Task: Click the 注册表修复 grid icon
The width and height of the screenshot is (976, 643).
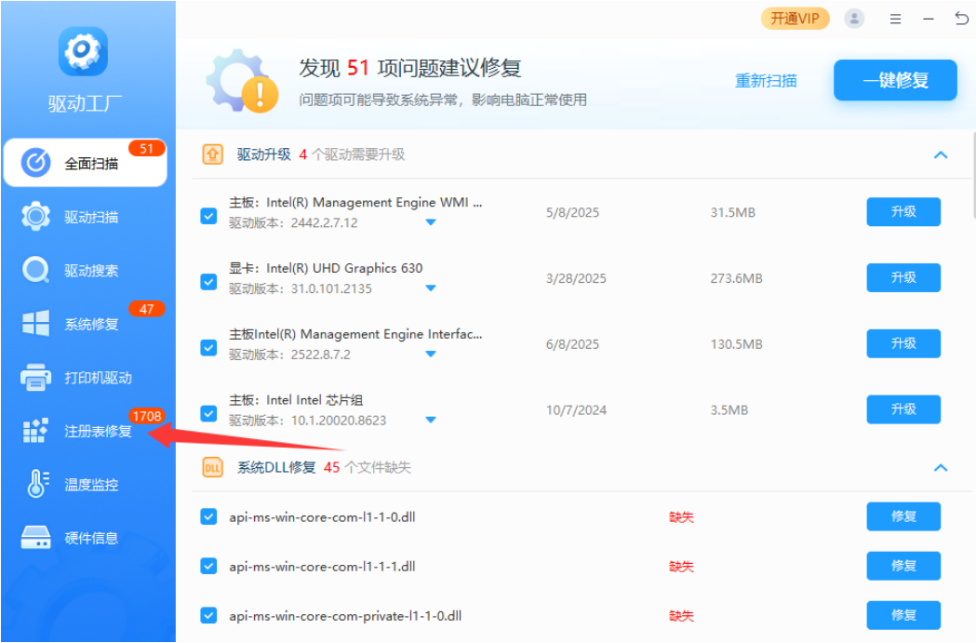Action: click(x=35, y=431)
